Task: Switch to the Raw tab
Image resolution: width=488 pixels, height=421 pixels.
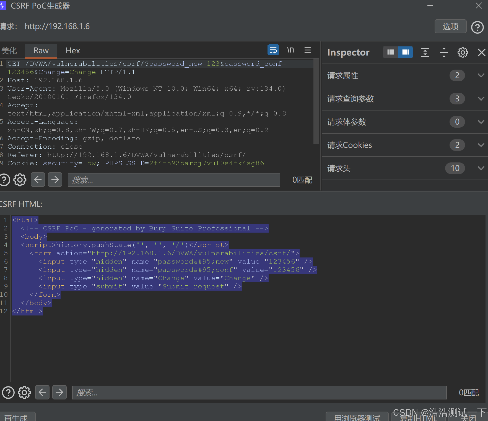Action: coord(41,51)
